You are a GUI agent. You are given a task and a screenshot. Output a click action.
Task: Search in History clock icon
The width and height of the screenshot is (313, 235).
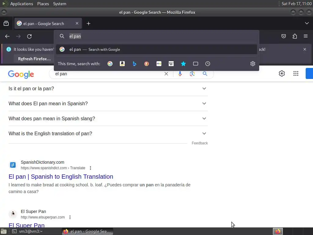pos(208,64)
